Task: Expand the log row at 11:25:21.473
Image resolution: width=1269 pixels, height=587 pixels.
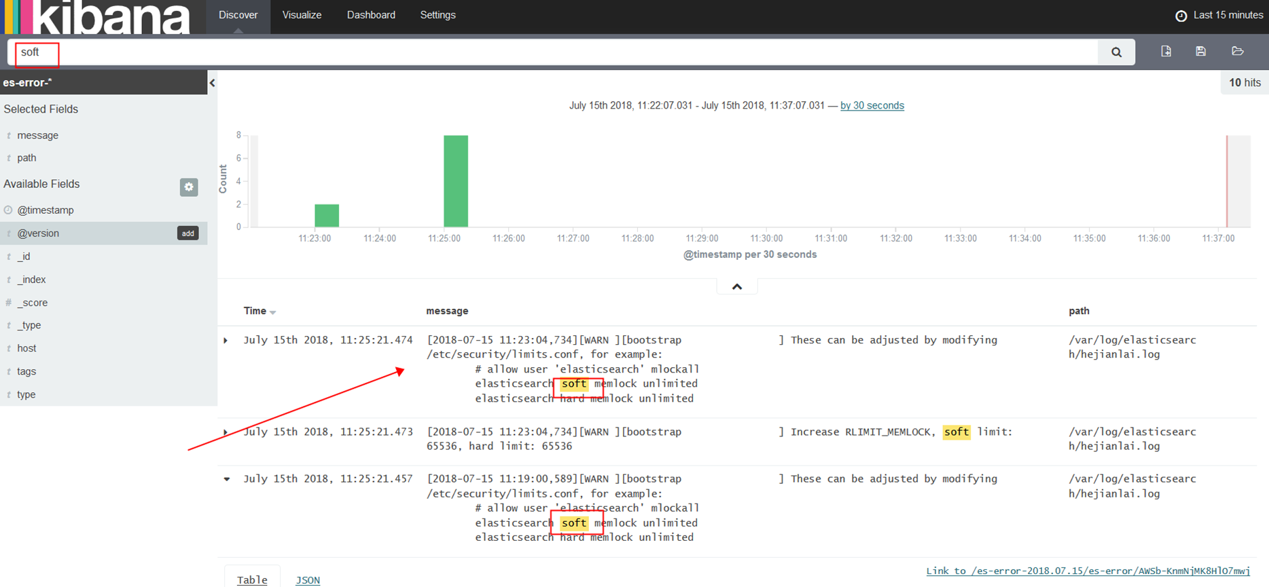Action: coord(226,432)
